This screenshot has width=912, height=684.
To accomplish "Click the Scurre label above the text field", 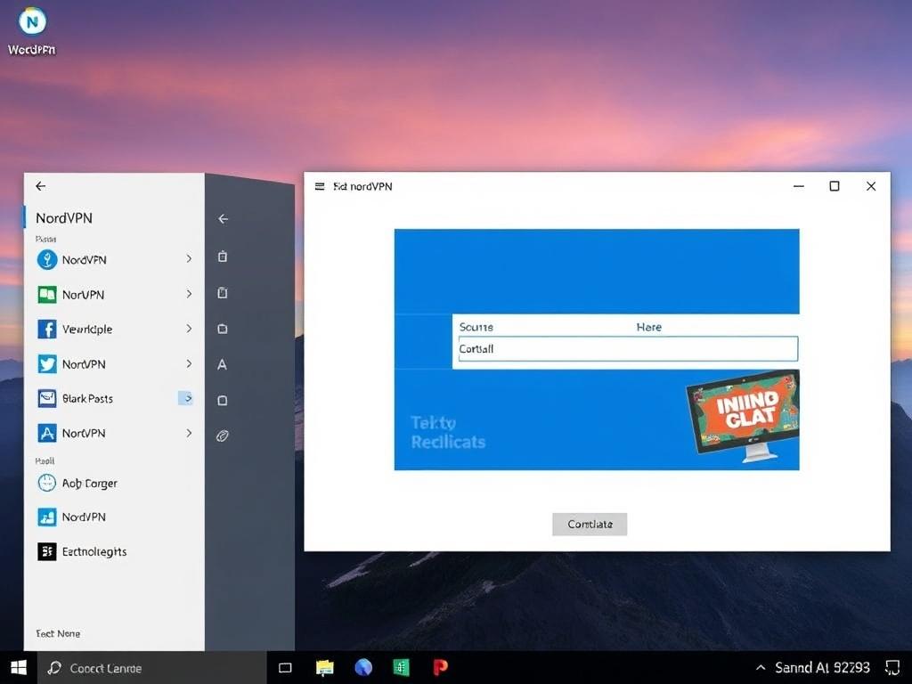I will click(x=476, y=327).
